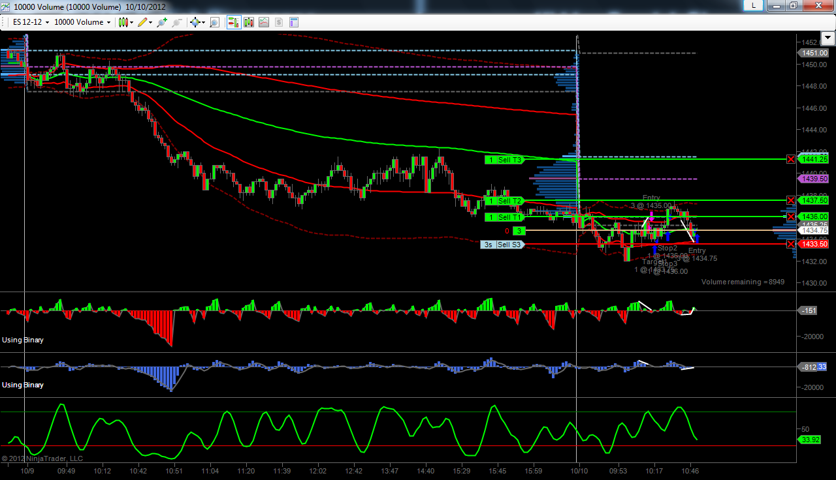Toggle the Chart Trader panel icon
The image size is (836, 480).
(x=233, y=22)
